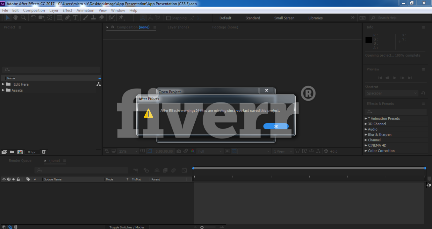
Task: Click Interpret Footage icon in Project panel
Action: [4, 152]
